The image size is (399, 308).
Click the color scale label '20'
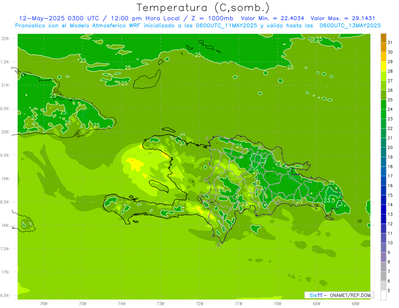[390, 148]
